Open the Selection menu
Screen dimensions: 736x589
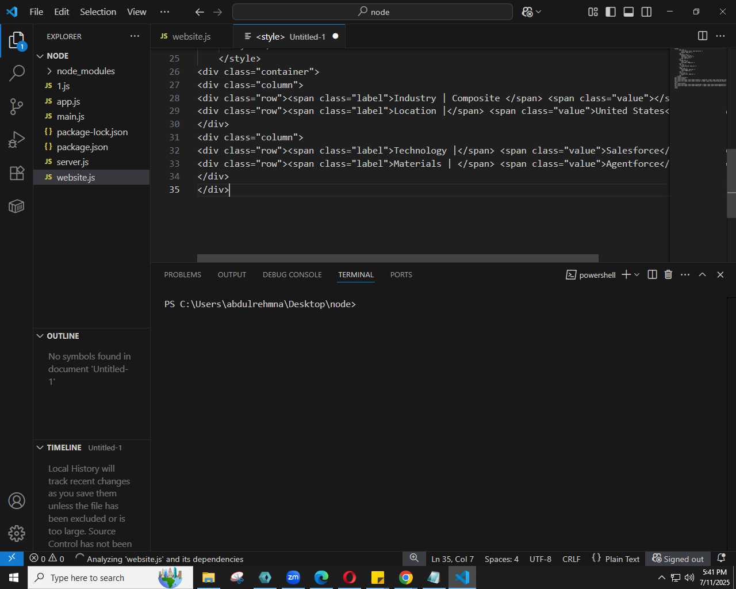[x=98, y=12]
